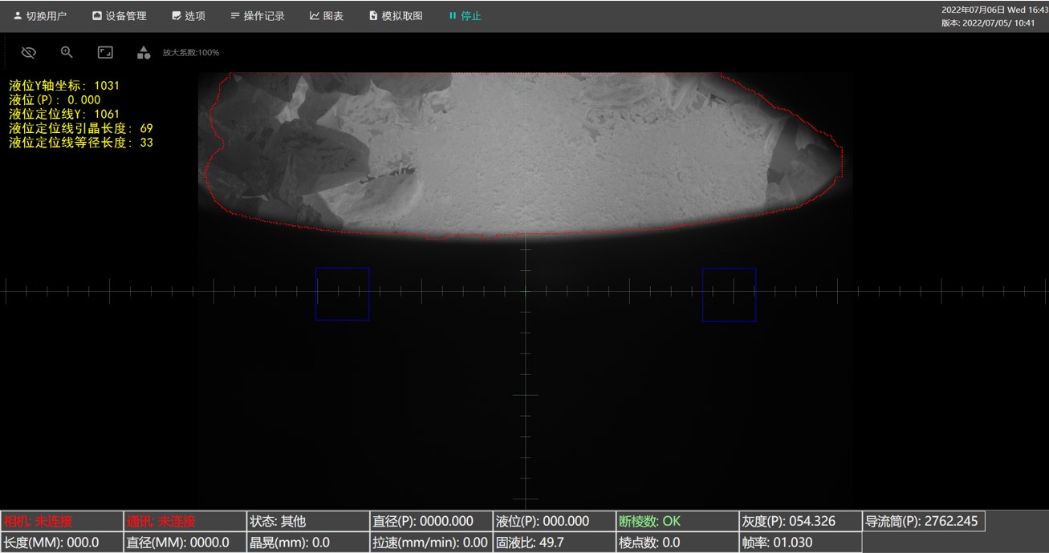1049x553 pixels.
Task: Click the 导流筒(P) value cell
Action: click(x=923, y=521)
